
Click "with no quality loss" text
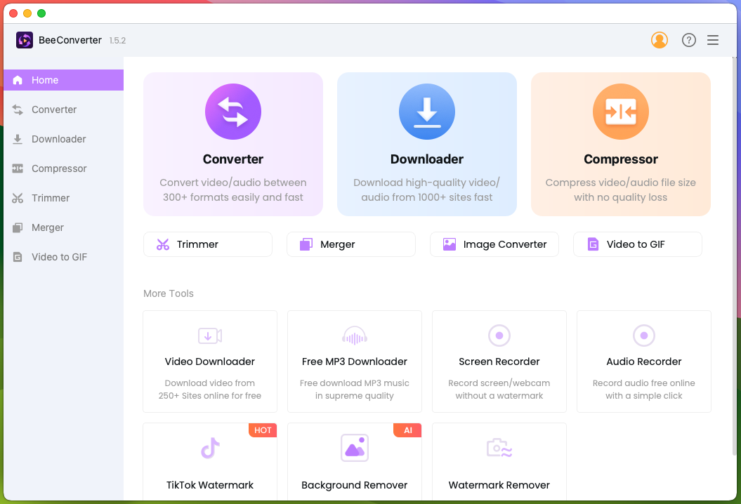click(620, 197)
